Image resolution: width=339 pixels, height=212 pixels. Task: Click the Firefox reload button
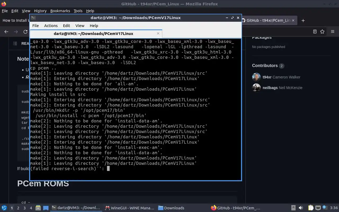tap(25, 32)
